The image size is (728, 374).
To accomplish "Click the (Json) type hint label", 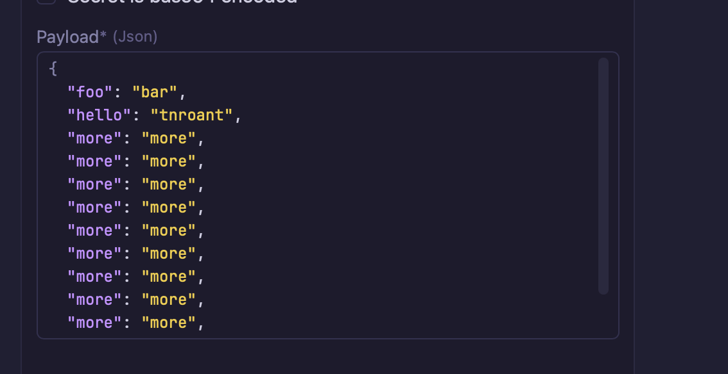I will pyautogui.click(x=135, y=37).
